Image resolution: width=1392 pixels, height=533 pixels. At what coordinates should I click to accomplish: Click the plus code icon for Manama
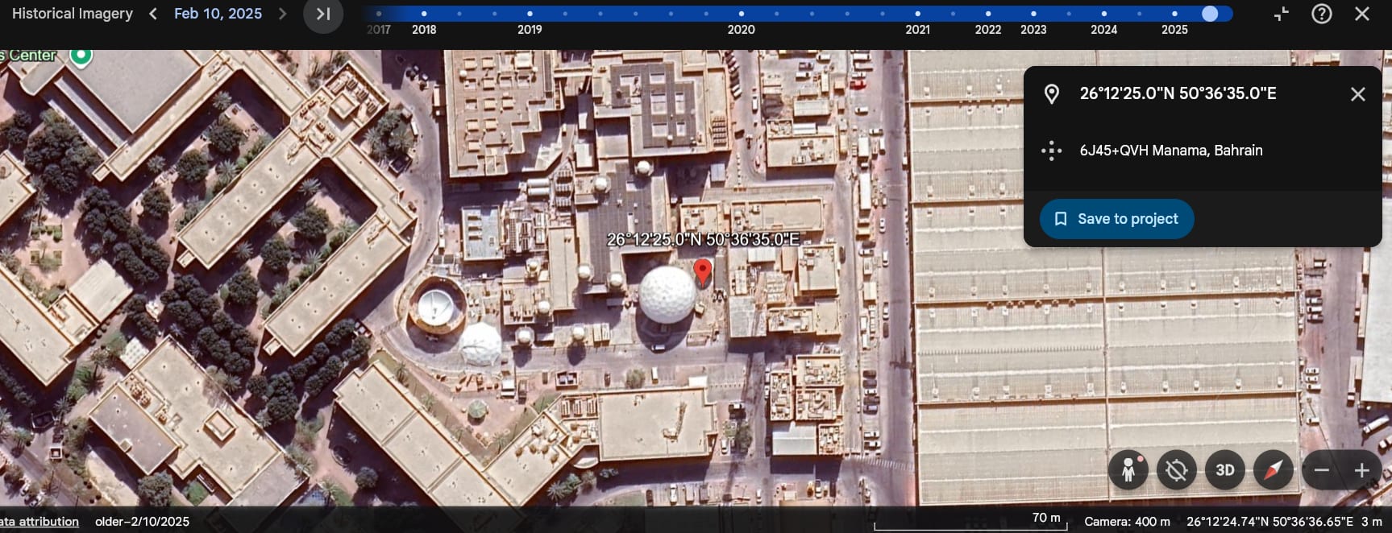1051,151
